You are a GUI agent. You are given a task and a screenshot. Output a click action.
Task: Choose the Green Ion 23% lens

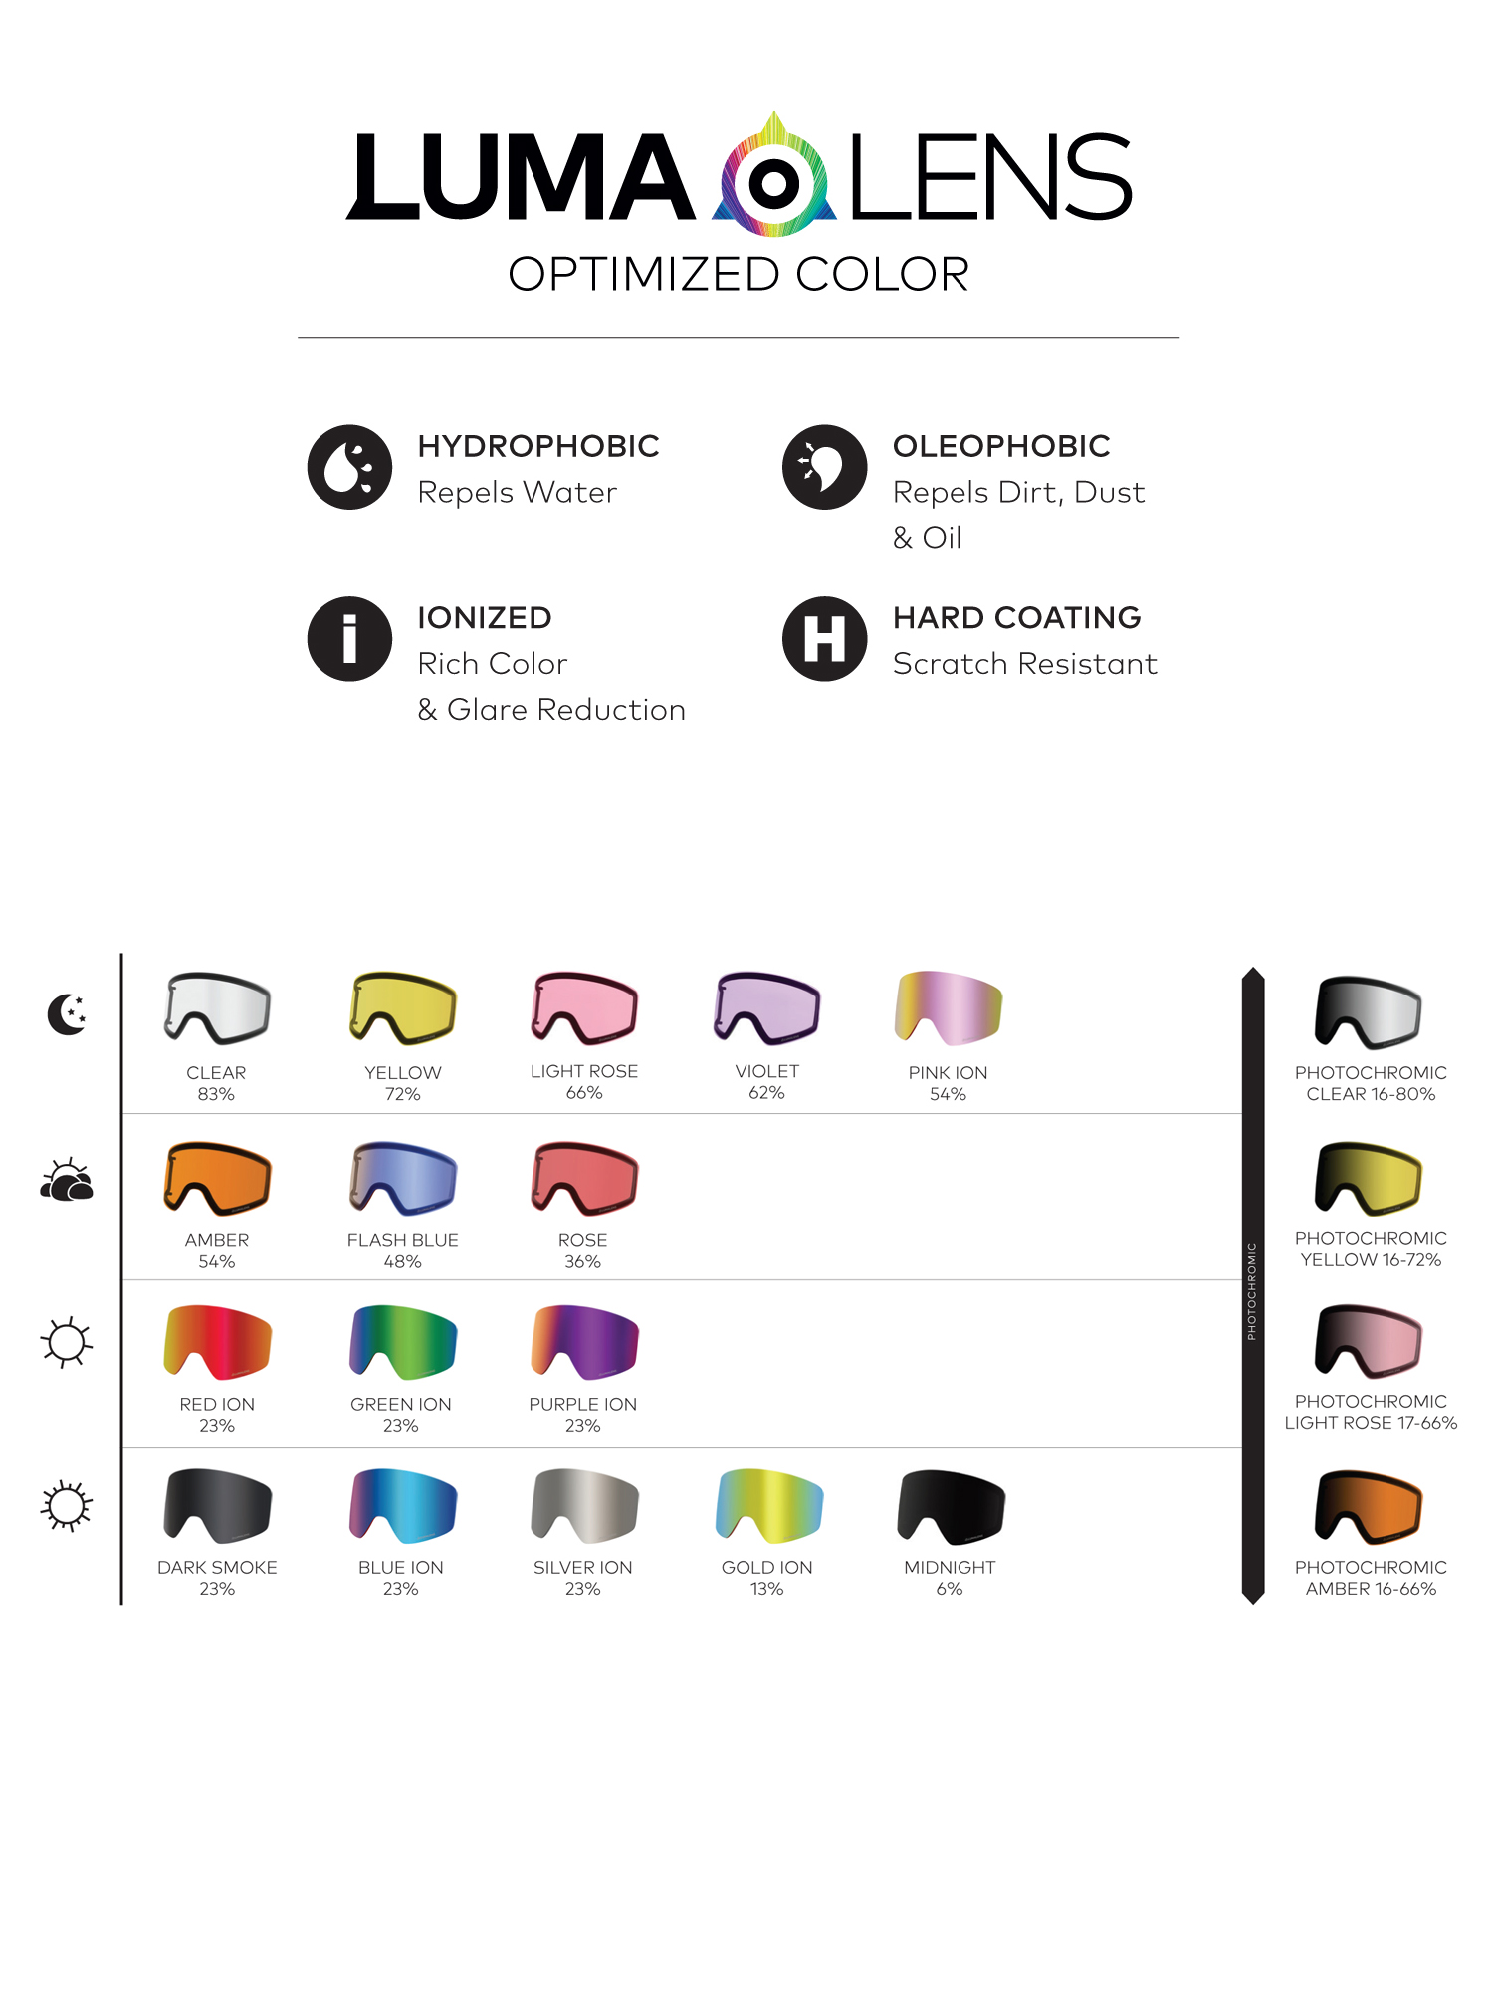click(x=403, y=1341)
